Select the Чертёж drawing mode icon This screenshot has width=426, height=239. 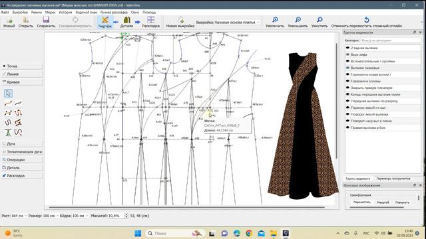(x=105, y=20)
